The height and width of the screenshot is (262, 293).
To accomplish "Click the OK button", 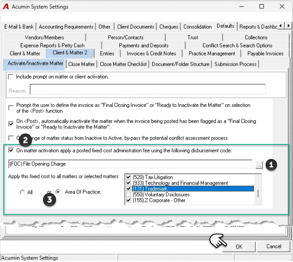I will click(239, 247).
